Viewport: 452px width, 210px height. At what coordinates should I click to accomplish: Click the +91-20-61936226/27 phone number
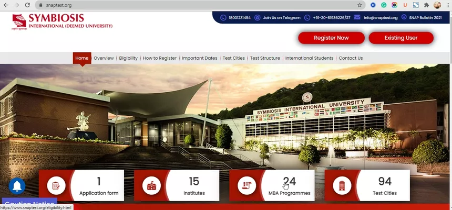[332, 17]
